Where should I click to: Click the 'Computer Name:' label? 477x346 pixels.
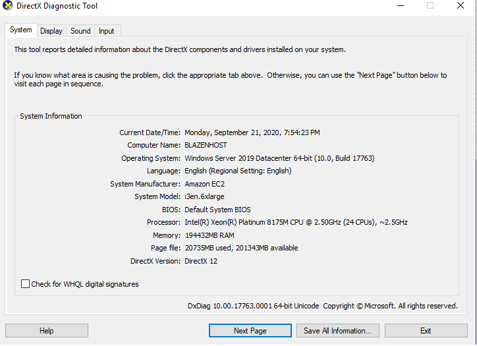click(154, 145)
